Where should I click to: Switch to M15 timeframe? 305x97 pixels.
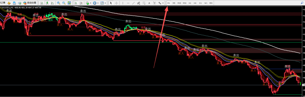pos(179,3)
